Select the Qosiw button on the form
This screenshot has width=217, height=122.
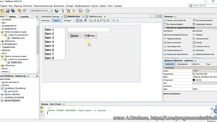pos(74,36)
